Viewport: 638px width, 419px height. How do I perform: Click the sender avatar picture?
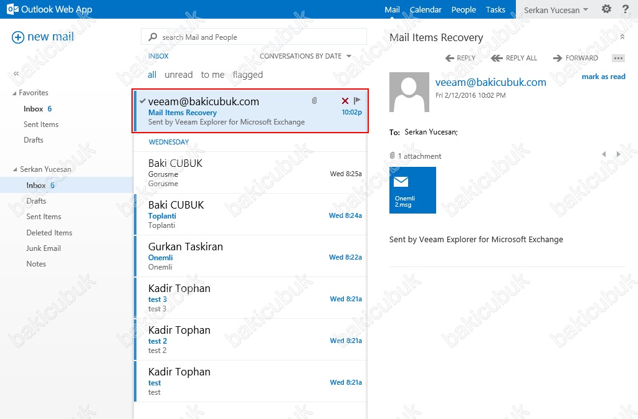tap(409, 92)
